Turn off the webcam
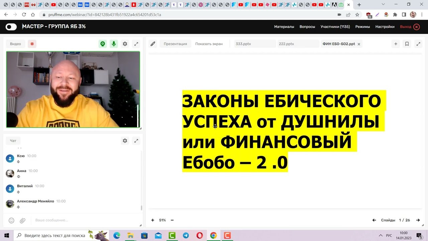The image size is (428, 241). coord(103,44)
